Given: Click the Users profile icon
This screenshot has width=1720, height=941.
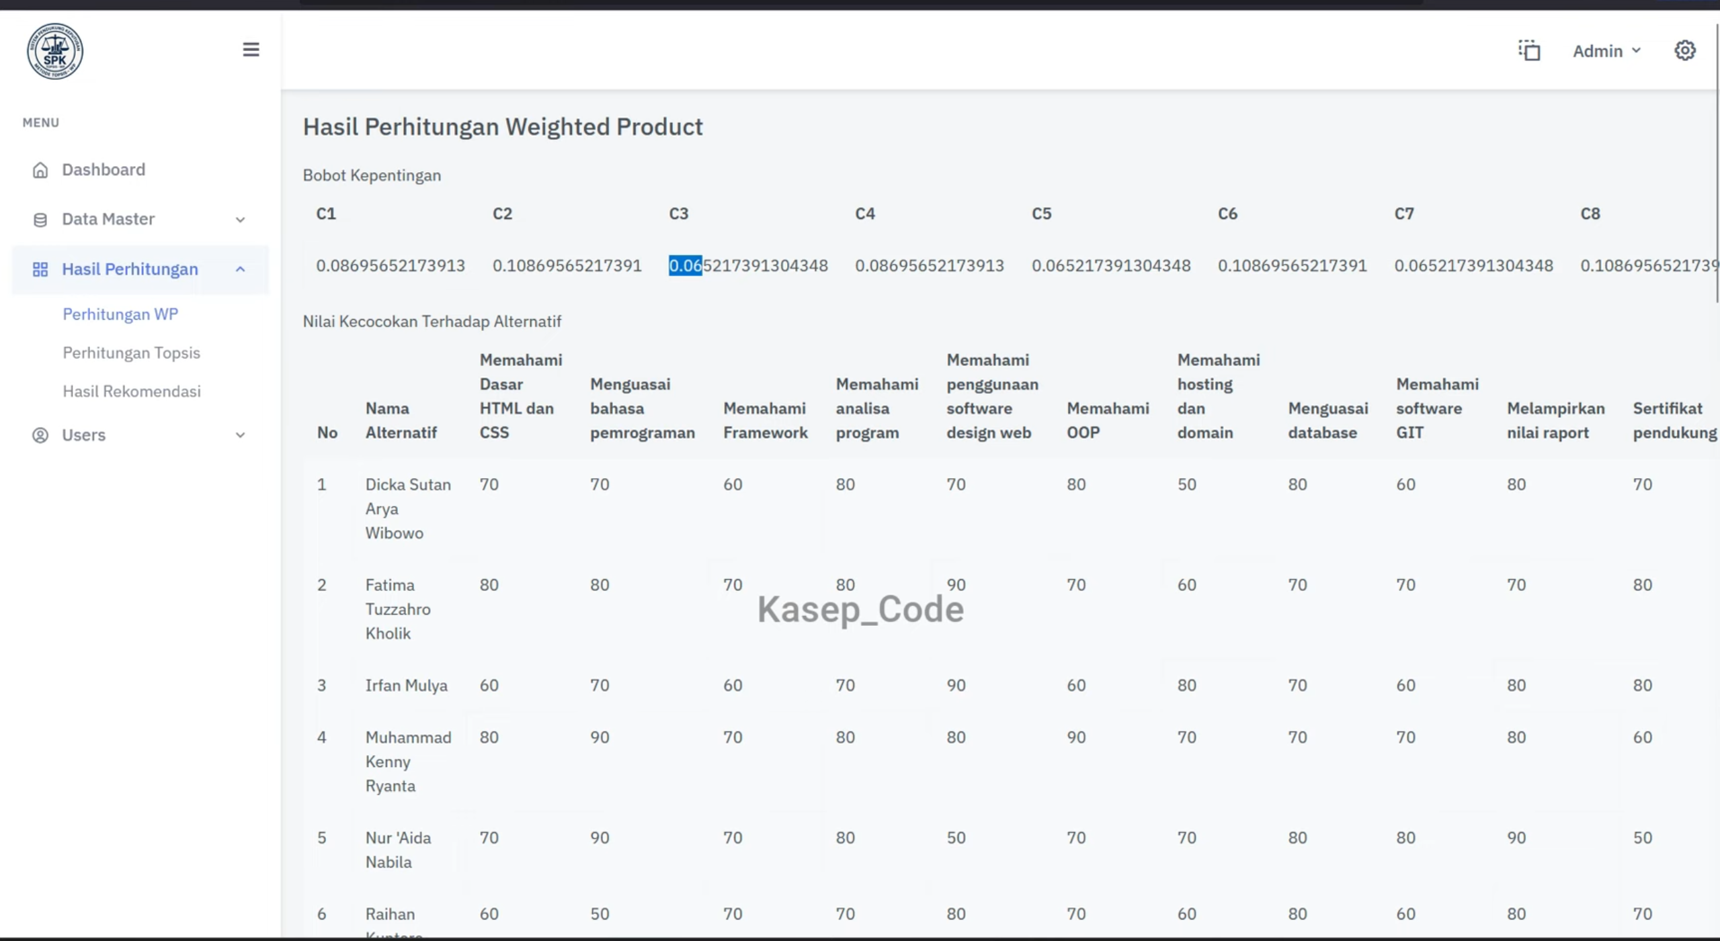Looking at the screenshot, I should point(40,435).
